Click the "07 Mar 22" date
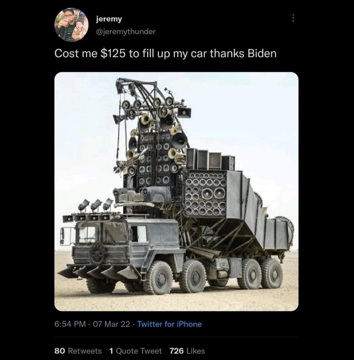Viewport: 354px width, 360px height. tap(112, 324)
